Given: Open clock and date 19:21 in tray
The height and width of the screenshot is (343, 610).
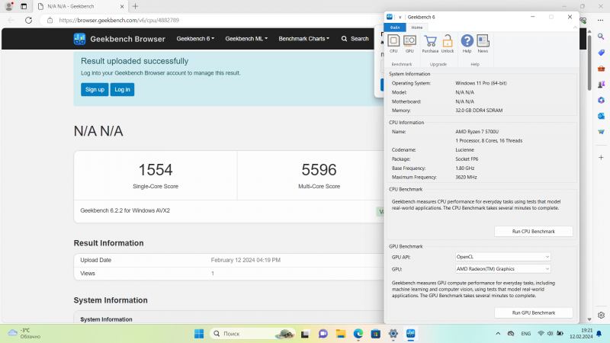Looking at the screenshot, I should 581,334.
